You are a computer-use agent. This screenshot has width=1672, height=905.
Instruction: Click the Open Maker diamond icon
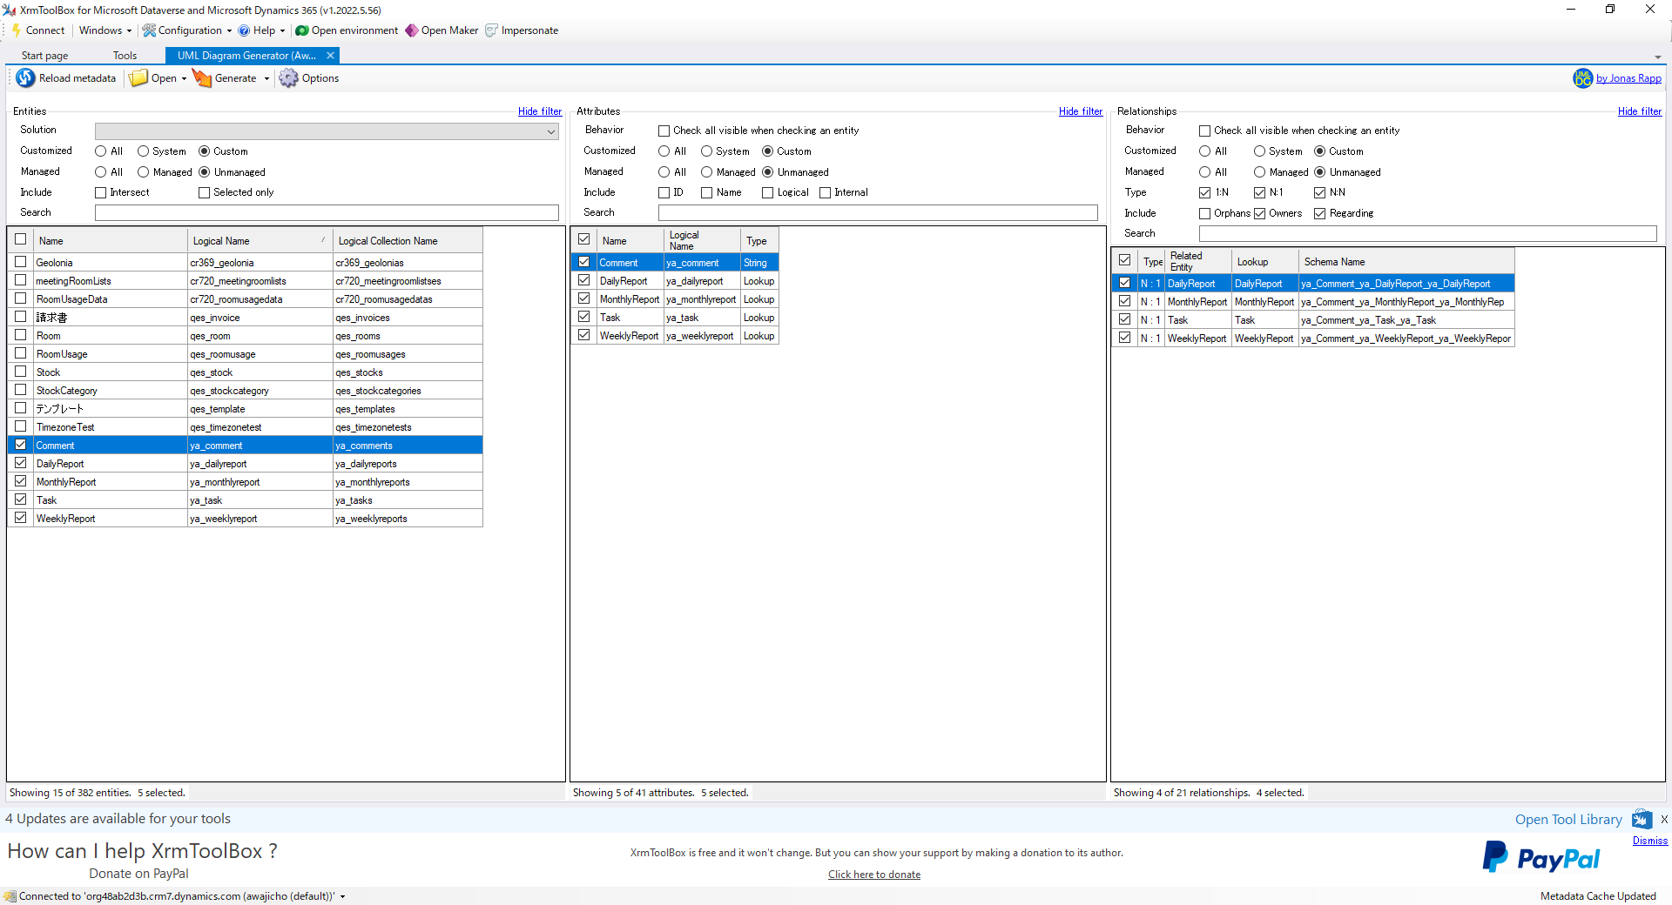[x=412, y=30]
